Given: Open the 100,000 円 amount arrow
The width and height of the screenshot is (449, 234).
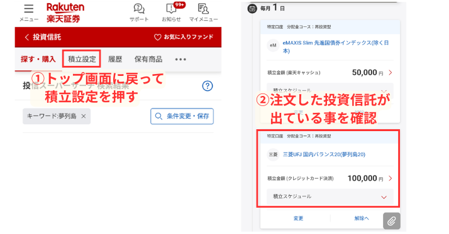Looking at the screenshot, I should pos(391,178).
